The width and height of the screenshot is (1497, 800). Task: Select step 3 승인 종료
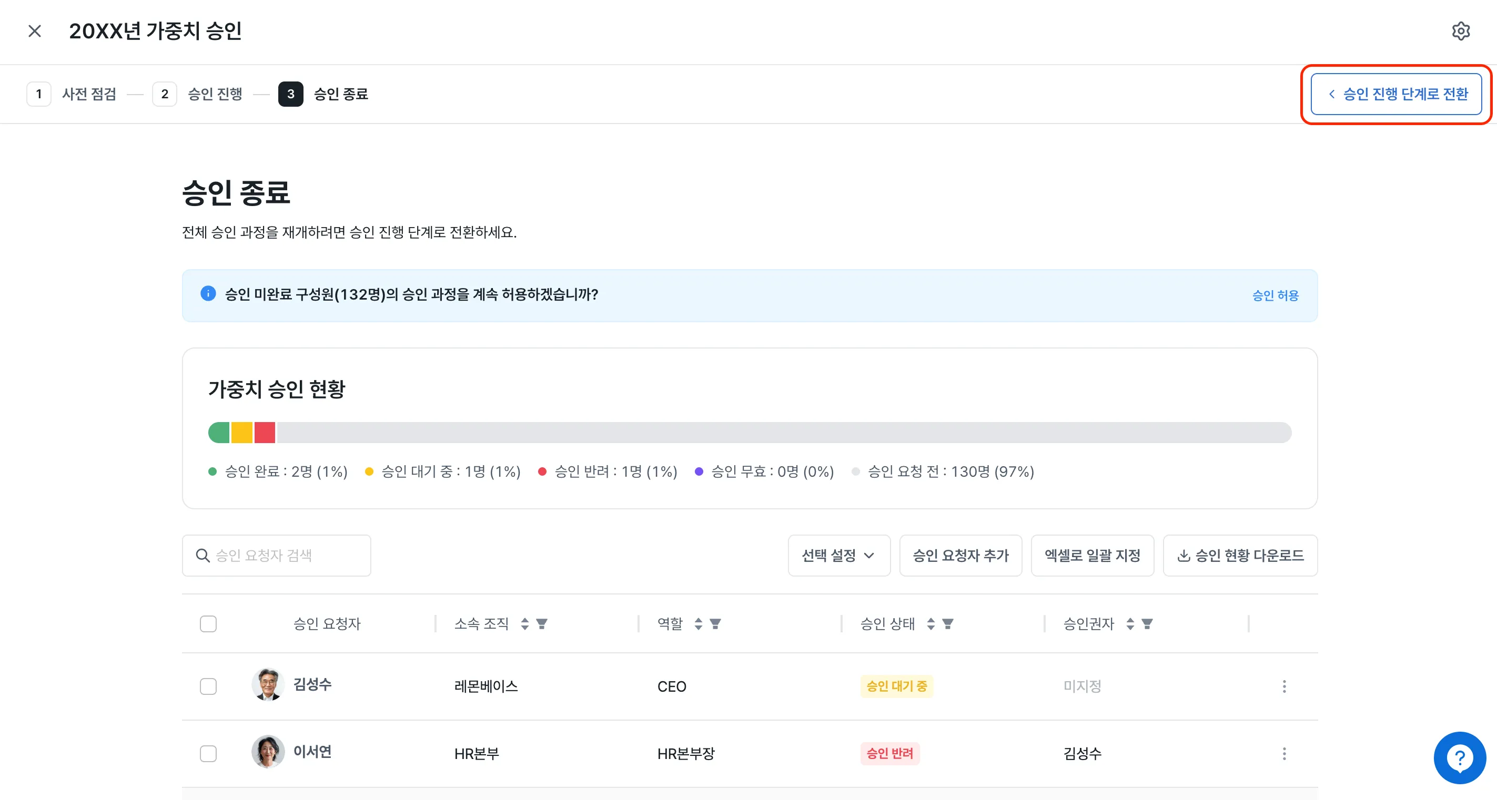click(323, 94)
